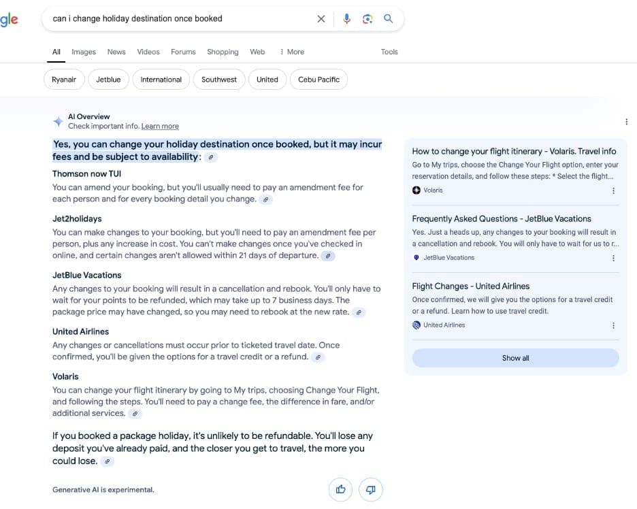
Task: Clear the search query with the X icon
Action: [x=321, y=18]
